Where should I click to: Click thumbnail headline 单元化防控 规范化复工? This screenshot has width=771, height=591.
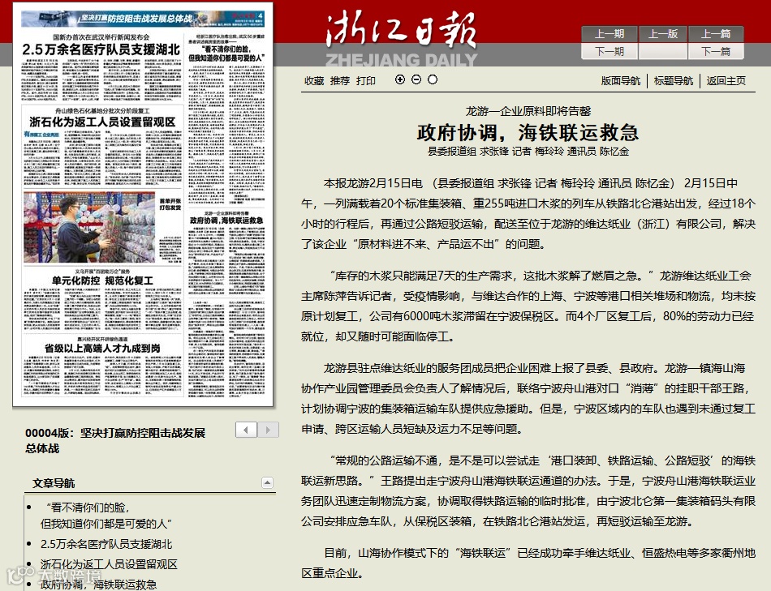point(102,281)
